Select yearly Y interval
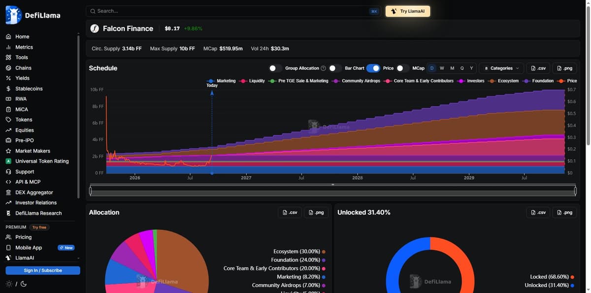The height and width of the screenshot is (293, 591). pyautogui.click(x=471, y=68)
